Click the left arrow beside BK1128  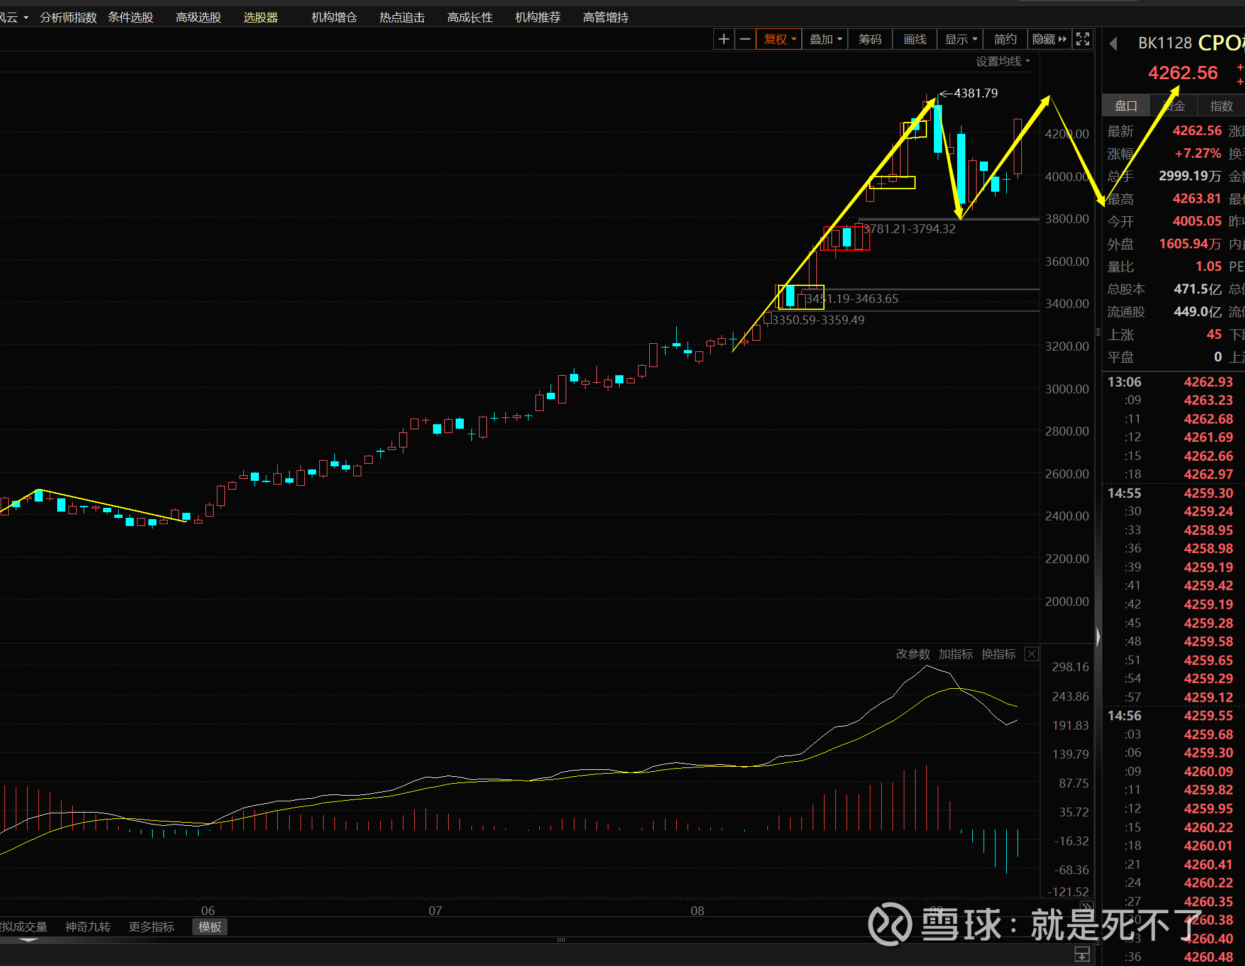point(1114,43)
